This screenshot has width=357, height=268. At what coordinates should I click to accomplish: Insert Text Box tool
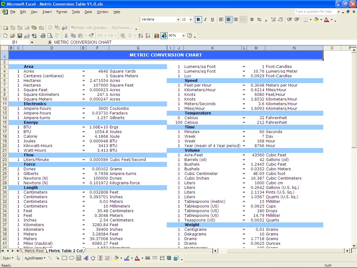pyautogui.click(x=78, y=258)
